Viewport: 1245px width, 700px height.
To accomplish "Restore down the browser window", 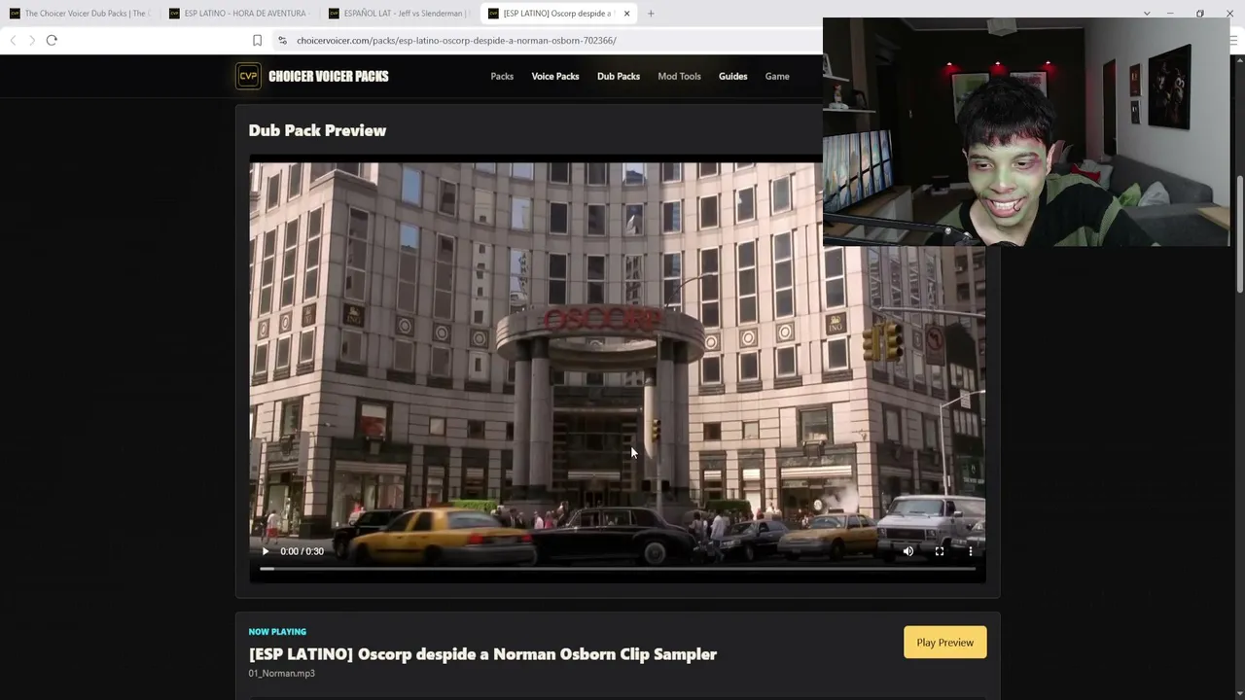I will (1200, 14).
